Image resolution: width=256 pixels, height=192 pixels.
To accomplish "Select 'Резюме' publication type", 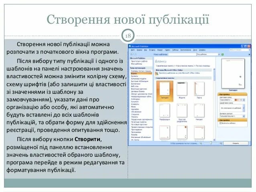I will coord(134,135).
